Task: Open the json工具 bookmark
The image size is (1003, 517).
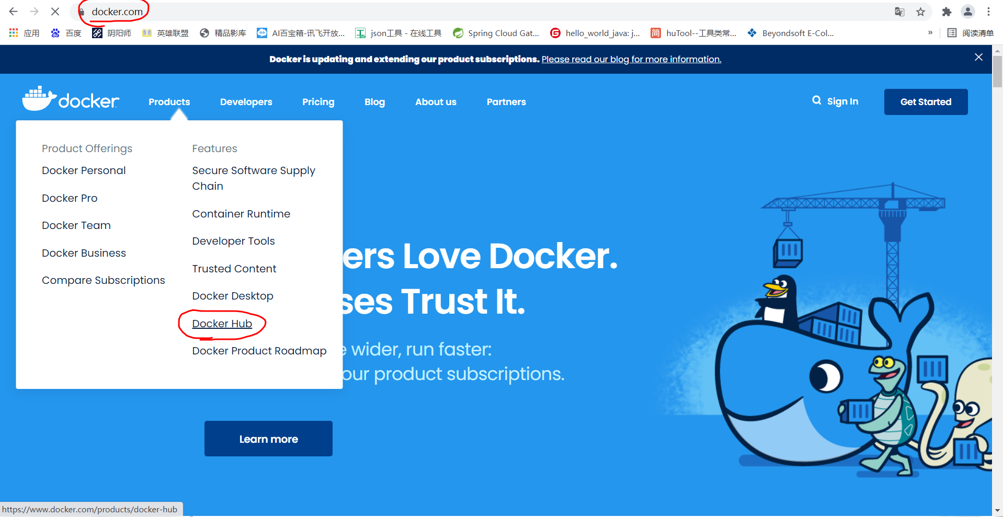Action: tap(398, 33)
